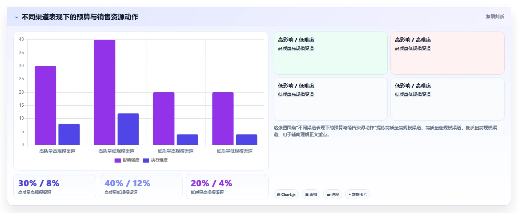The image size is (518, 213).
Task: Open the 低影响 / 低难度 quadrant card
Action: 330,99
